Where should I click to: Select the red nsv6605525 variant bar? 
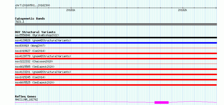(x=116, y=85)
